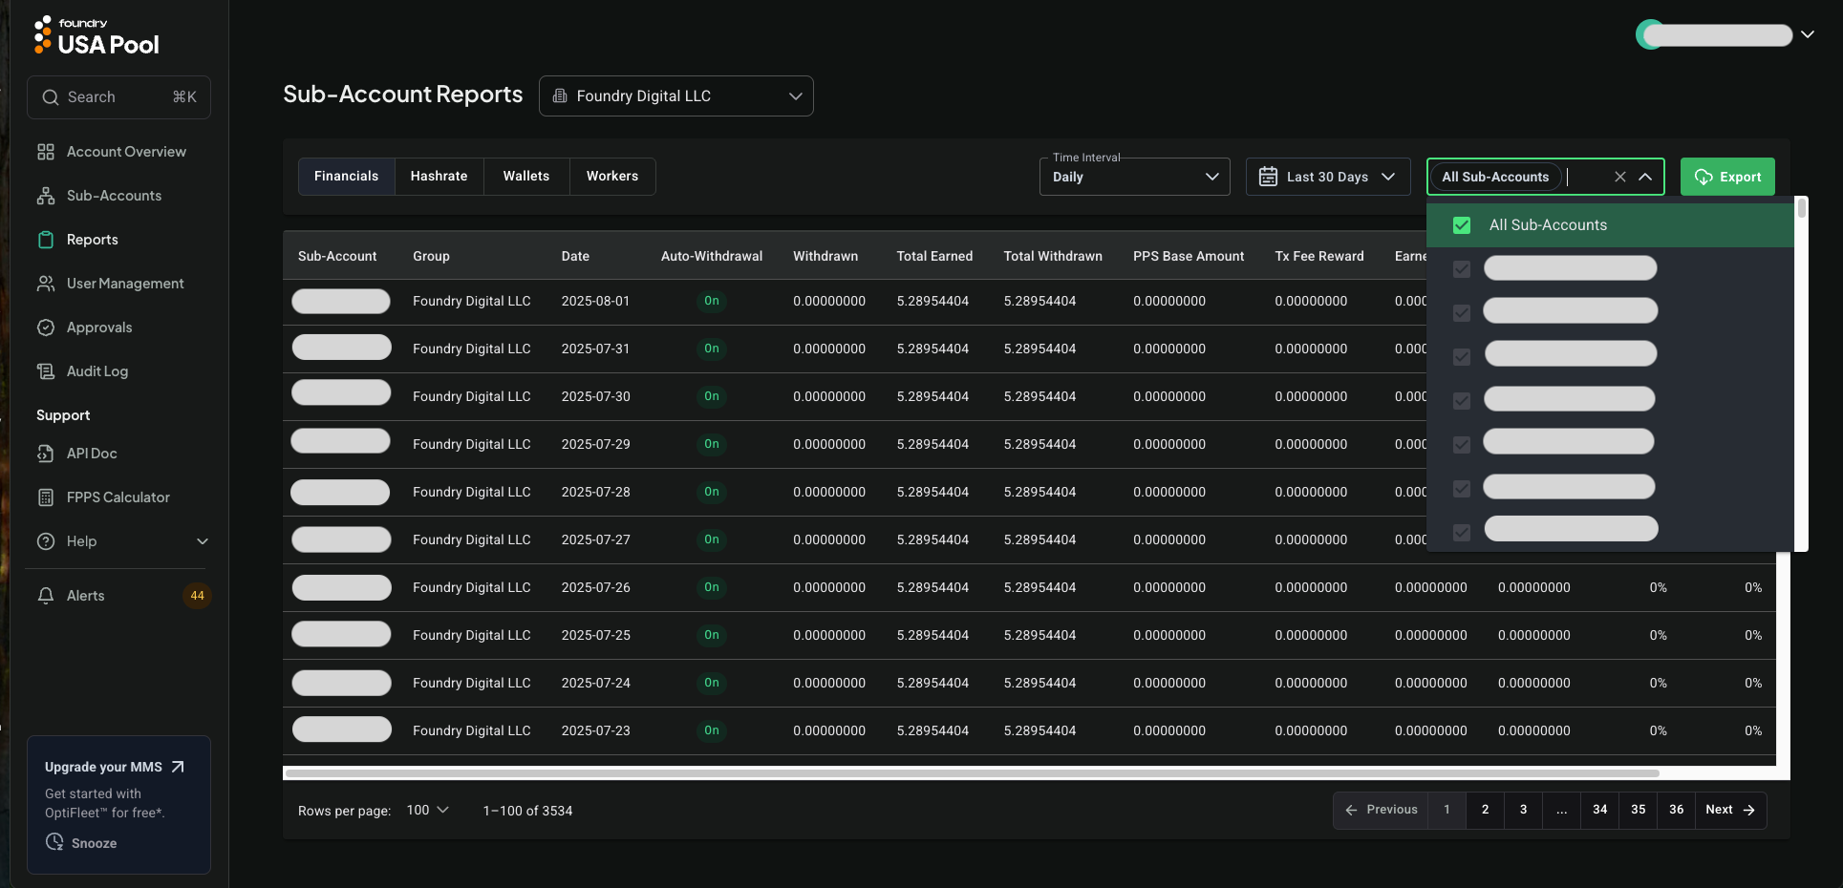Uncheck the All Sub-Accounts checkbox
1843x888 pixels.
coord(1461,225)
